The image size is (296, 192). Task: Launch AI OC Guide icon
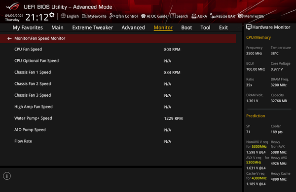[x=143, y=16]
